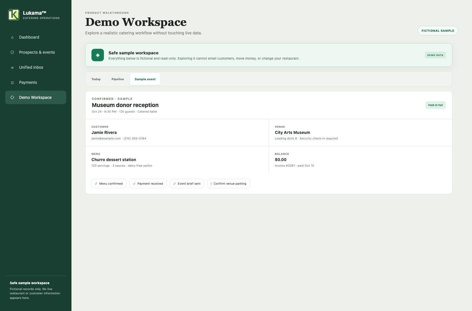Select the Sample event tab

145,79
